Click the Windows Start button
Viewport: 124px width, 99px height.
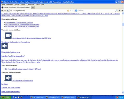[x=6, y=97]
